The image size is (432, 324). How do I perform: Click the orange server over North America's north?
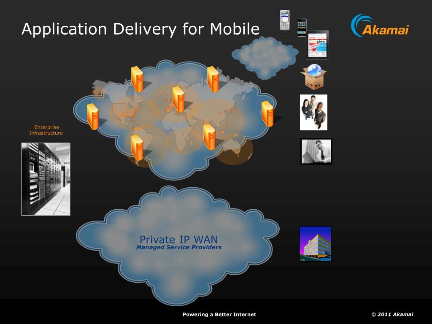(x=137, y=79)
